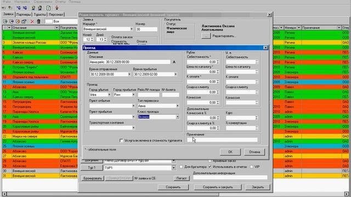
Task: Click the Закрыть button
Action: (258, 187)
